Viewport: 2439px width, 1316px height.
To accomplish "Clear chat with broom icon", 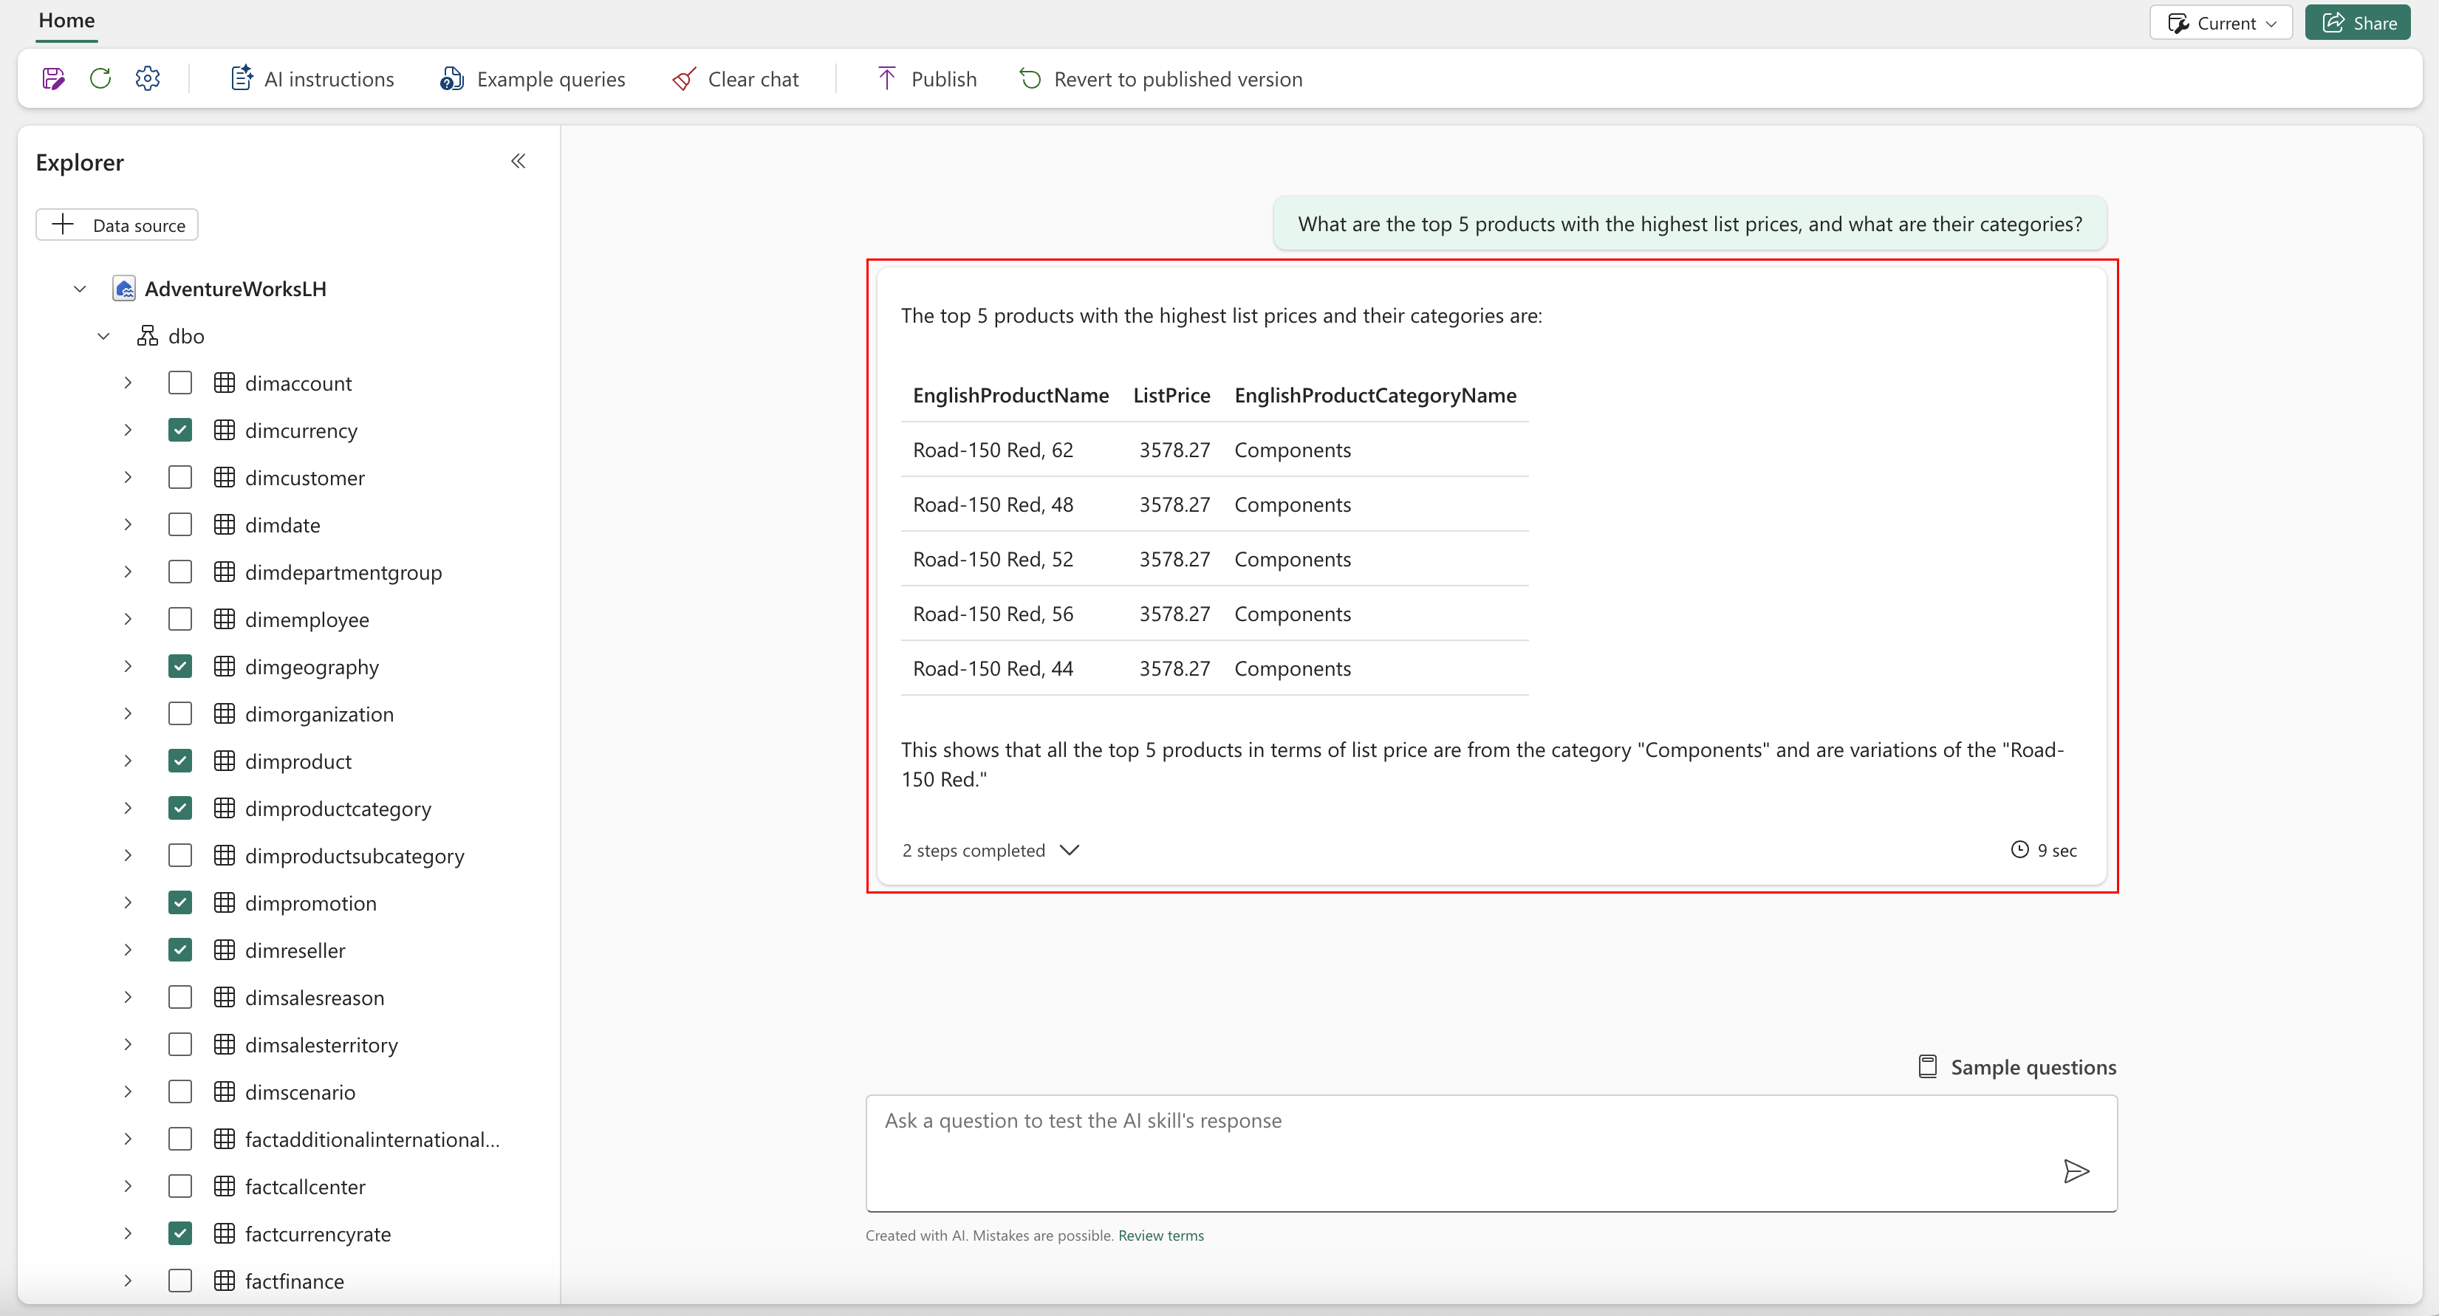I will (x=736, y=80).
